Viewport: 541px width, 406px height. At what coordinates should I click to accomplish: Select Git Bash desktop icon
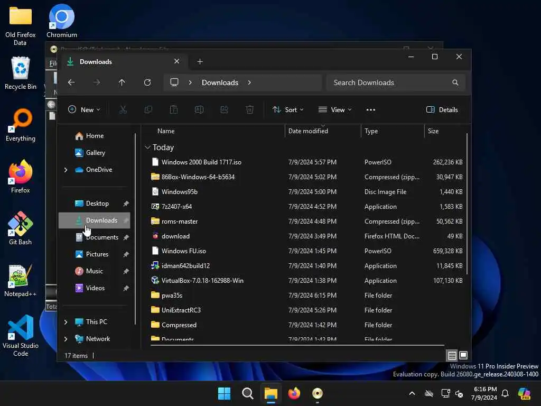tap(21, 228)
